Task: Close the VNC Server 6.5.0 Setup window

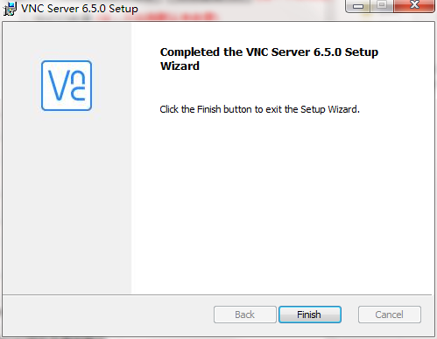Action: (414, 5)
